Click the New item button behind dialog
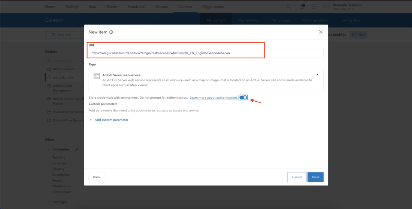Viewport: 412px width, 209px height. pyautogui.click(x=61, y=35)
